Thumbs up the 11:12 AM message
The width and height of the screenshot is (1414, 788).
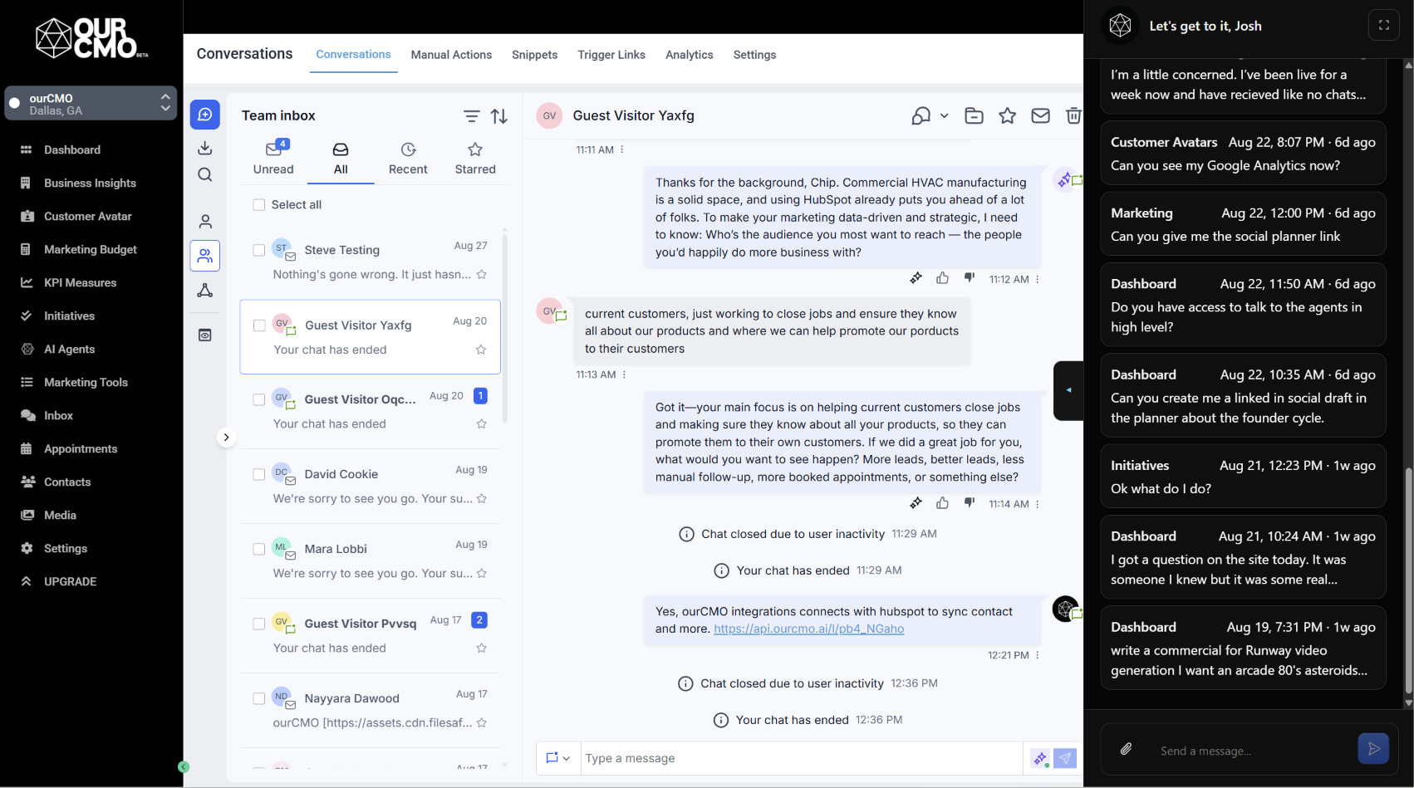(942, 278)
